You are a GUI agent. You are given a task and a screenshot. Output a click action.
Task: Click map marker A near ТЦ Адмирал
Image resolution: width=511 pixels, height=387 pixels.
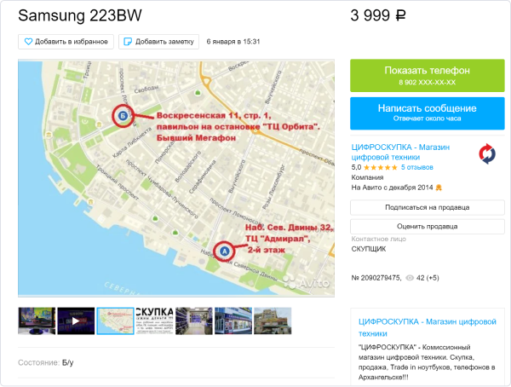pos(225,251)
